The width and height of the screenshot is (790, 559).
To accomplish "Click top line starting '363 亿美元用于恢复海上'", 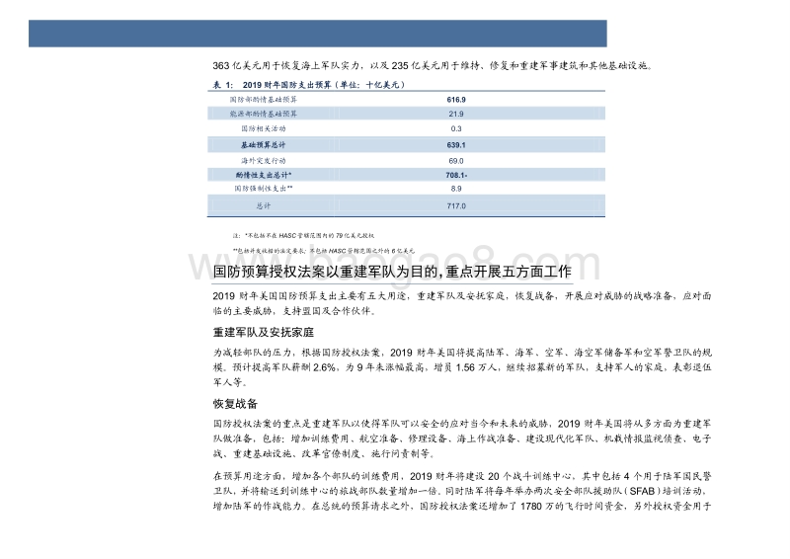I will click(x=434, y=65).
